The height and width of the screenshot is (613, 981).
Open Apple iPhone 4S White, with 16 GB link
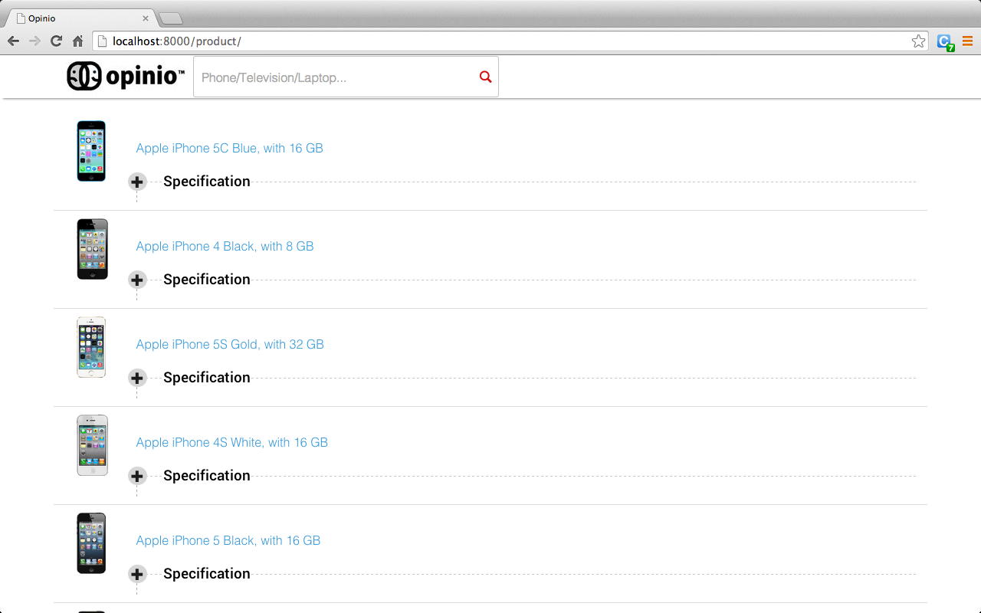point(231,442)
